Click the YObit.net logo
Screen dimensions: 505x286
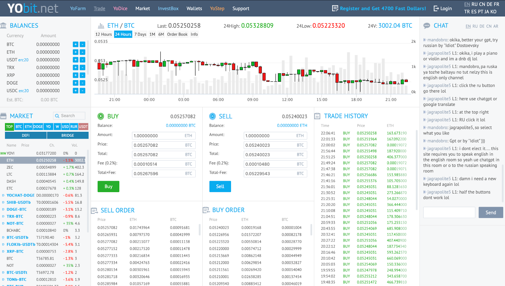(x=33, y=9)
